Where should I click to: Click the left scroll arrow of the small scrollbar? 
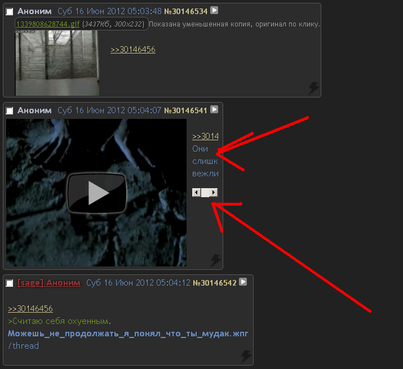(x=196, y=193)
